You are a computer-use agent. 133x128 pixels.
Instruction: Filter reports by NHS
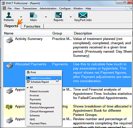point(44,119)
